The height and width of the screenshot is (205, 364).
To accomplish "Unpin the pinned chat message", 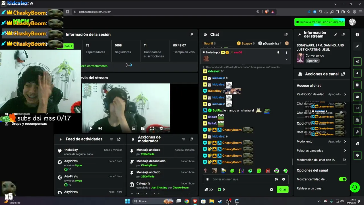I will tap(278, 53).
